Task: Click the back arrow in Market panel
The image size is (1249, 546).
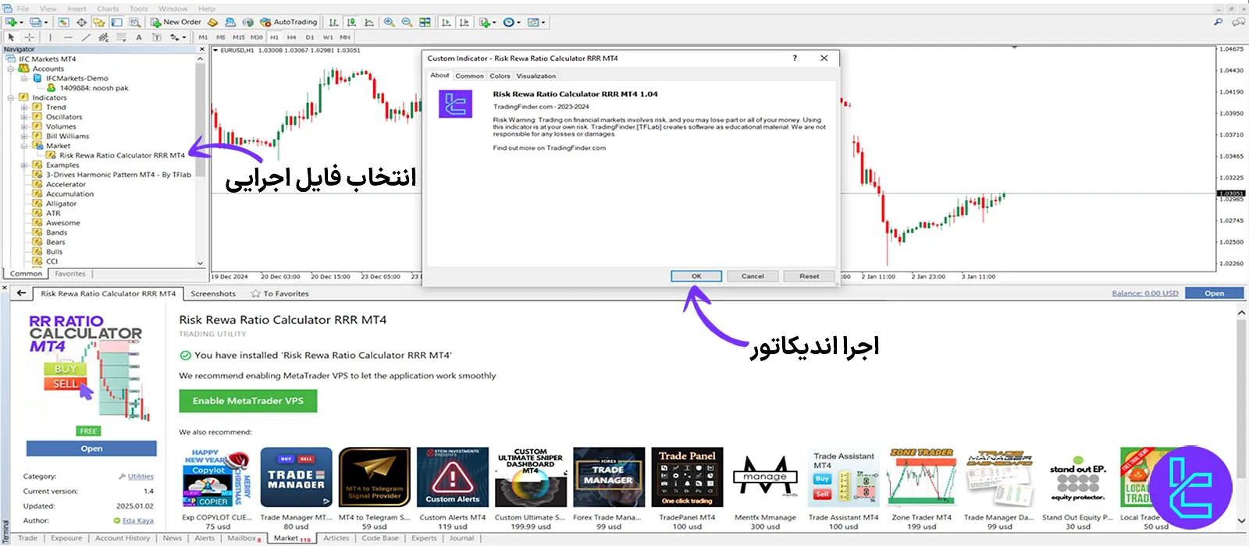Action: click(x=21, y=293)
